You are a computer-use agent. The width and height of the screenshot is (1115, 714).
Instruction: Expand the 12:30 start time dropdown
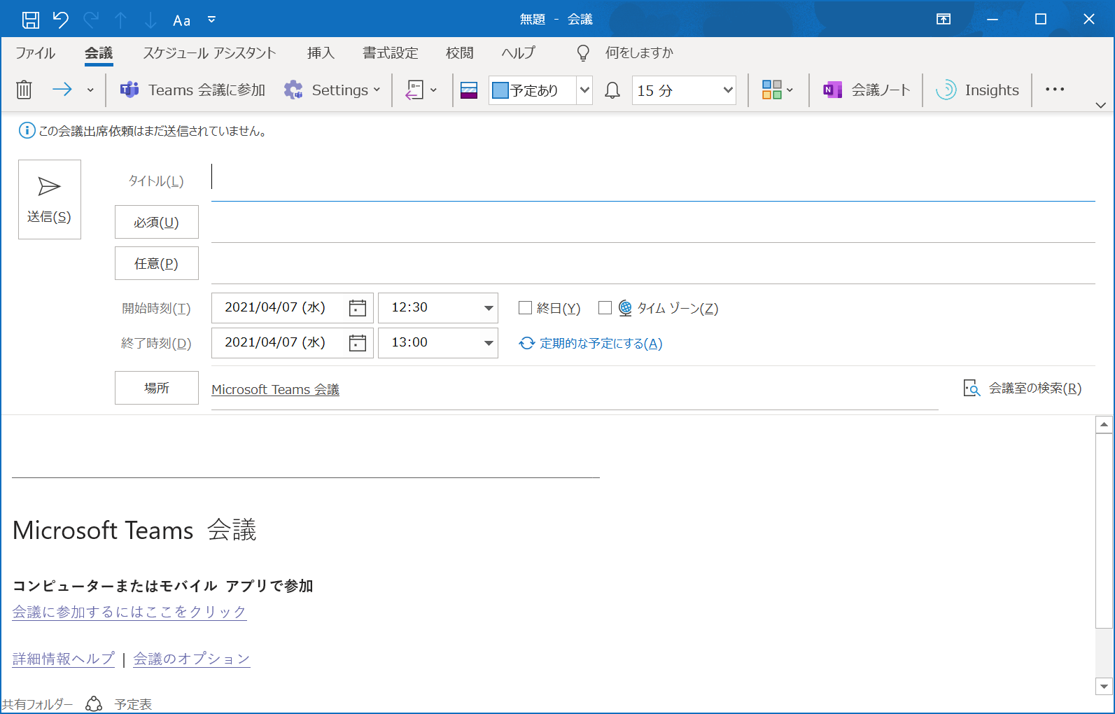click(x=489, y=308)
